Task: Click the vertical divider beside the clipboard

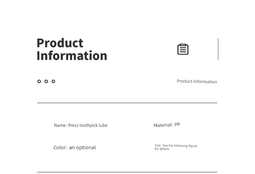Action: [x=218, y=49]
